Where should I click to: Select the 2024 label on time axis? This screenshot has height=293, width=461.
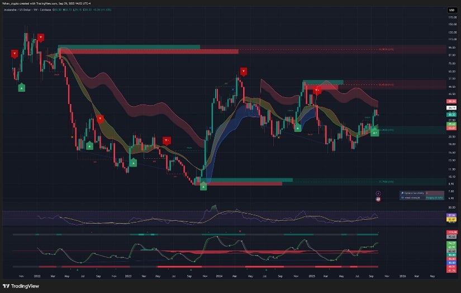[x=218, y=276]
